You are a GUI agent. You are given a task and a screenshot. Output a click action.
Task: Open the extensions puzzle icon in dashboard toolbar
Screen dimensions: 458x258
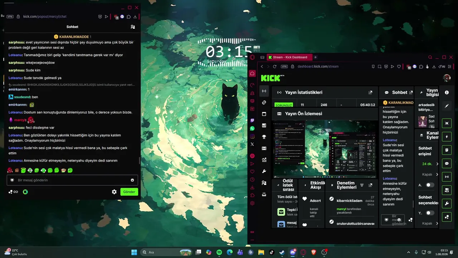(x=421, y=66)
